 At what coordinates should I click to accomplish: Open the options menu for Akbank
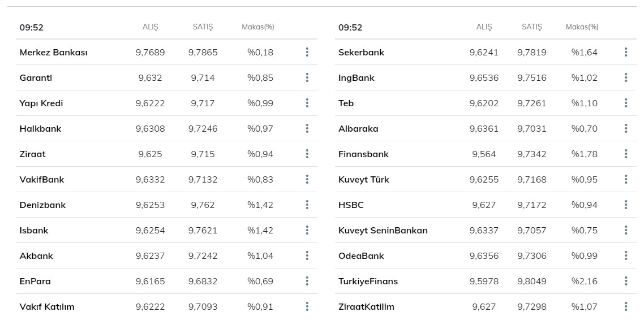click(307, 255)
